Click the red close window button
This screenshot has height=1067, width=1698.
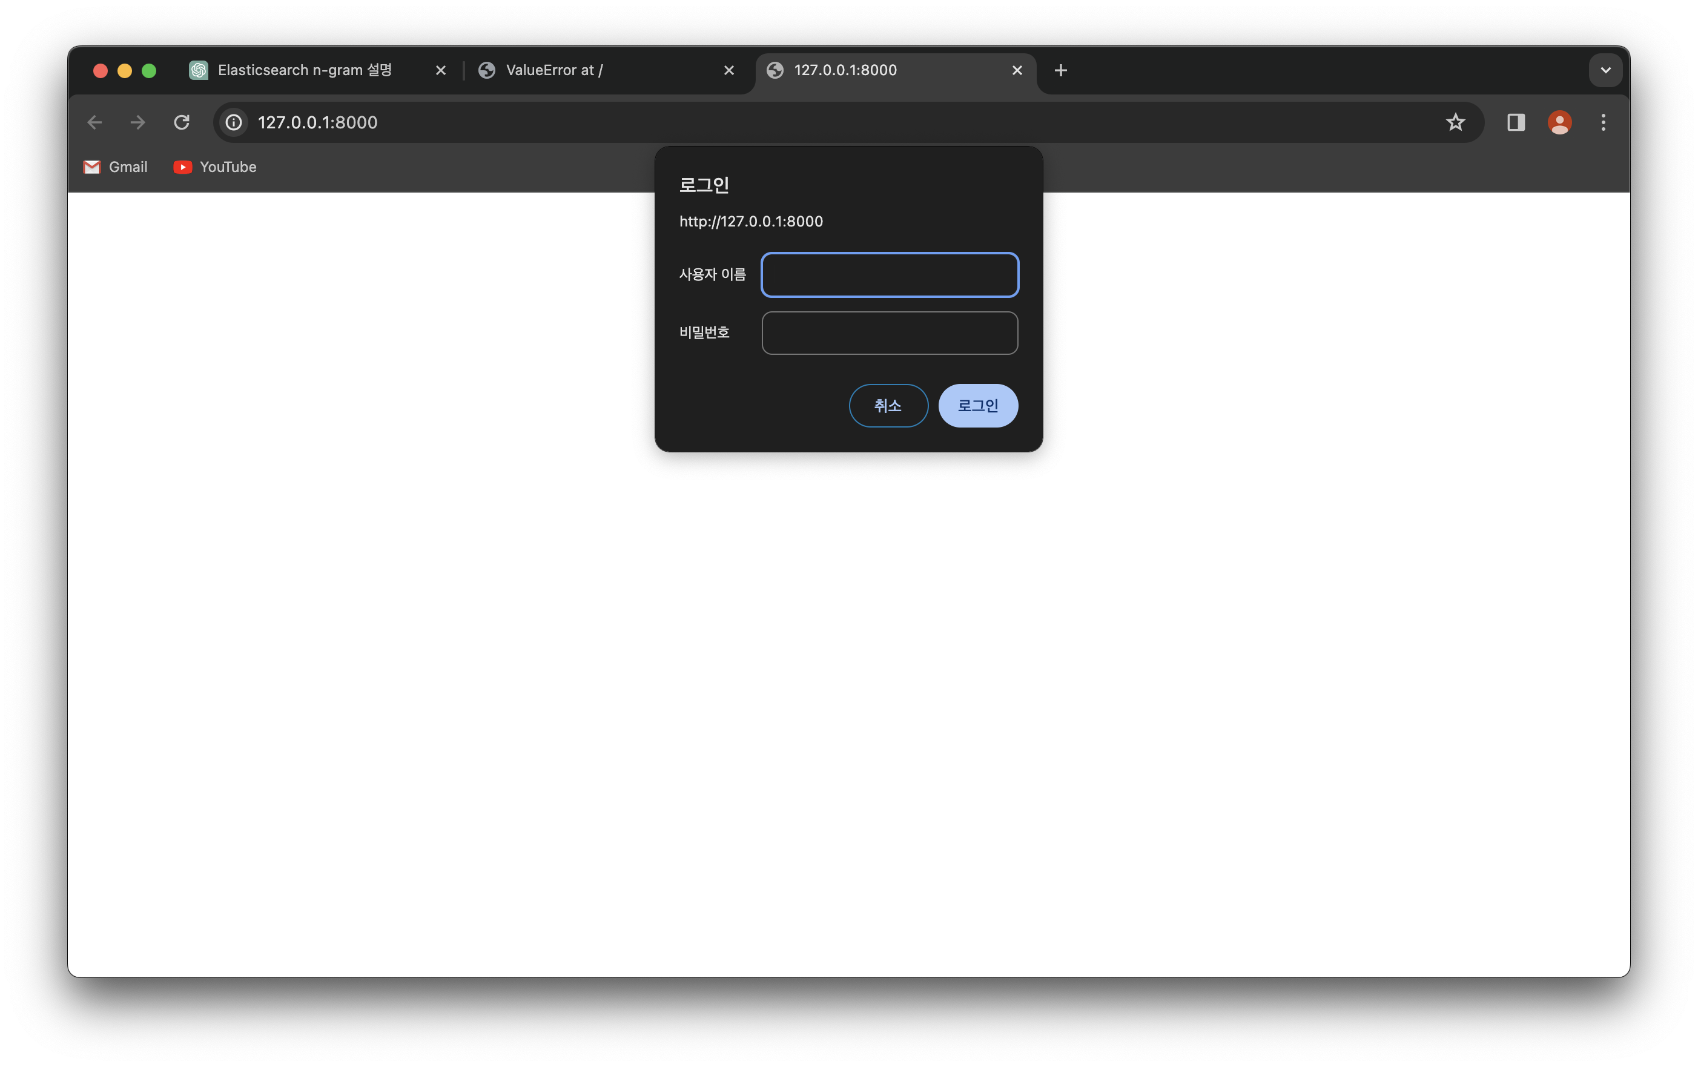click(100, 70)
